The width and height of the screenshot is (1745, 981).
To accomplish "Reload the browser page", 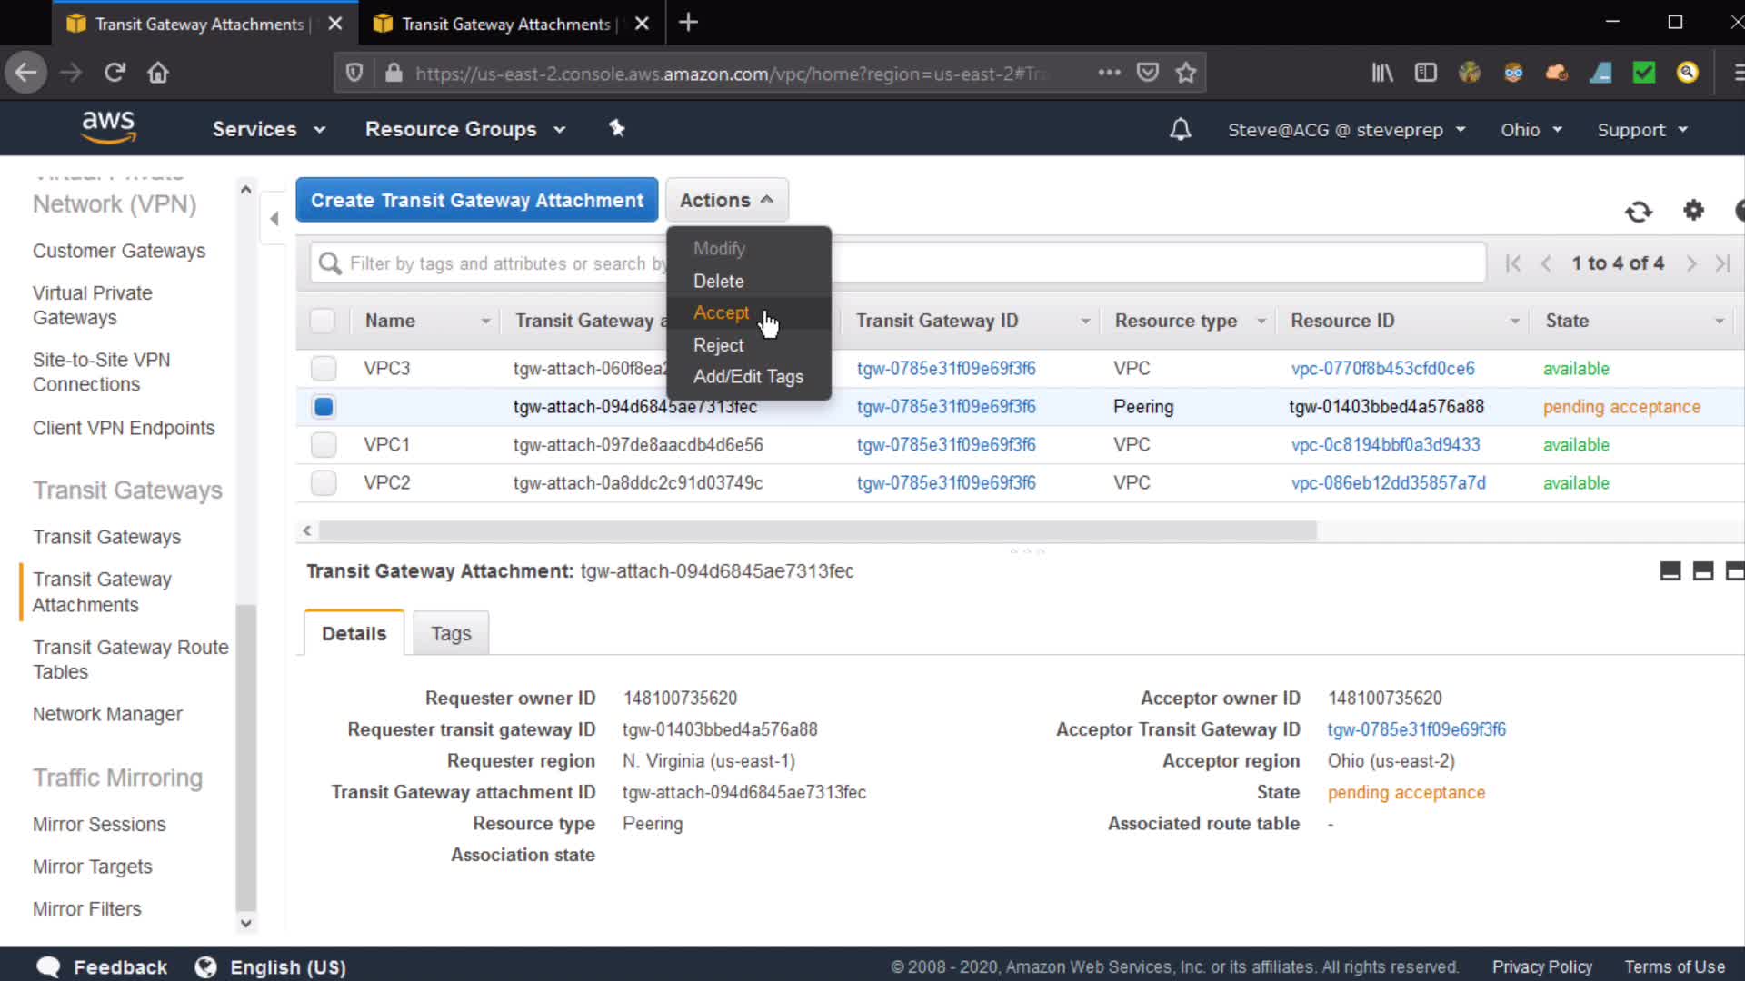I will tap(115, 73).
